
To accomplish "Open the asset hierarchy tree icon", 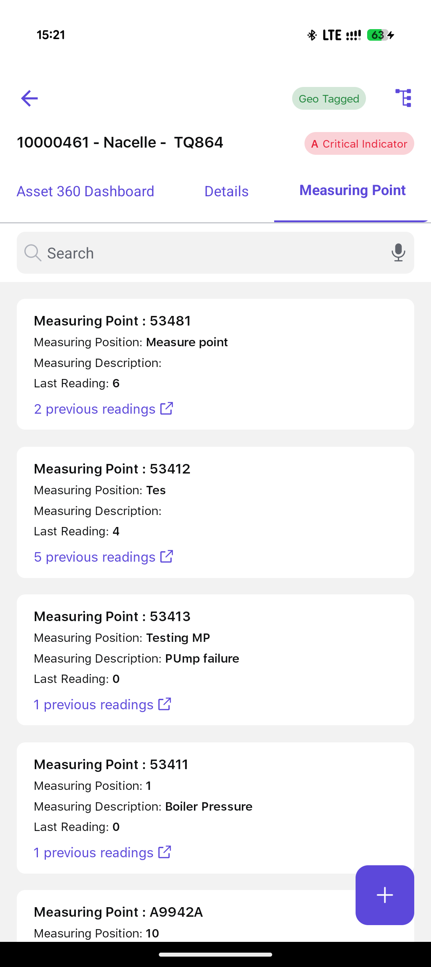I will [403, 98].
